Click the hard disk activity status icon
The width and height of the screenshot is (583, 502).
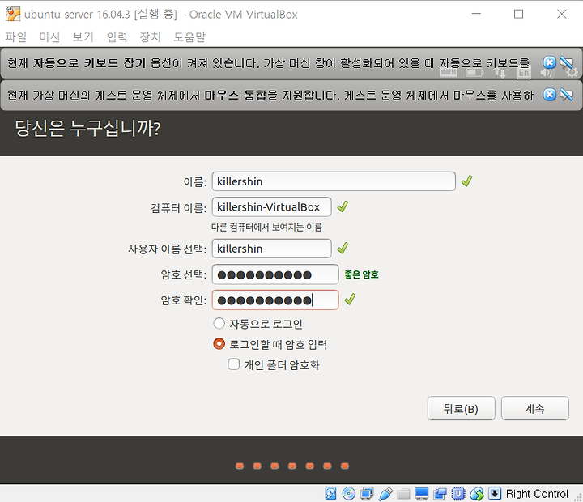330,493
